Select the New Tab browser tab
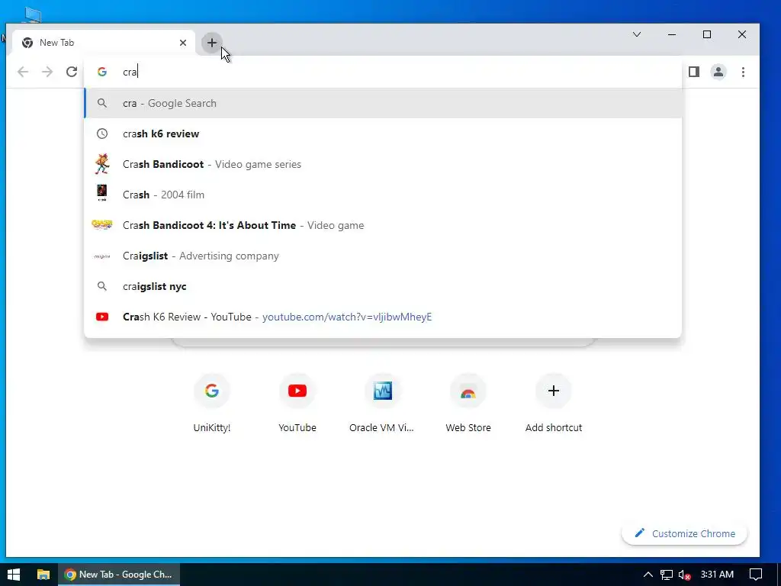Image resolution: width=781 pixels, height=586 pixels. click(104, 43)
